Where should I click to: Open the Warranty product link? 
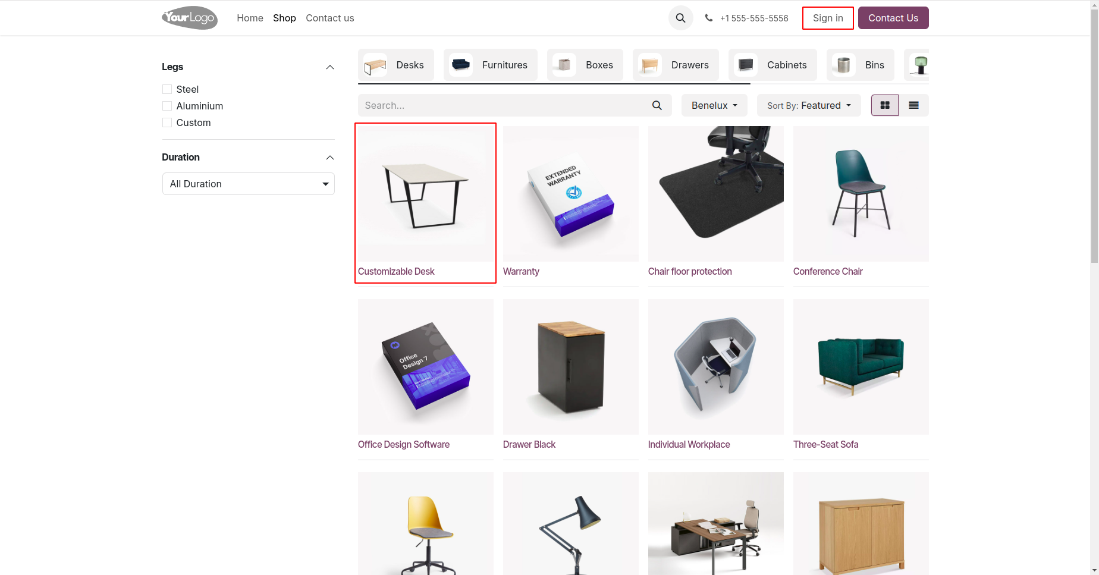(x=521, y=271)
